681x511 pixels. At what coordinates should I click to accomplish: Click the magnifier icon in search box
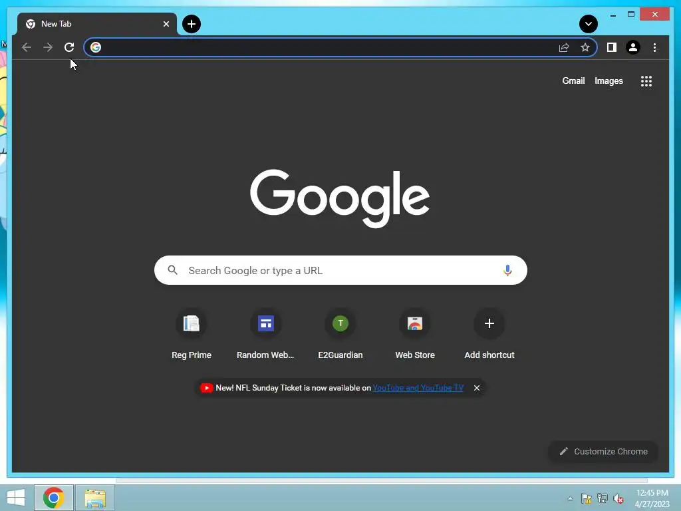pos(172,270)
